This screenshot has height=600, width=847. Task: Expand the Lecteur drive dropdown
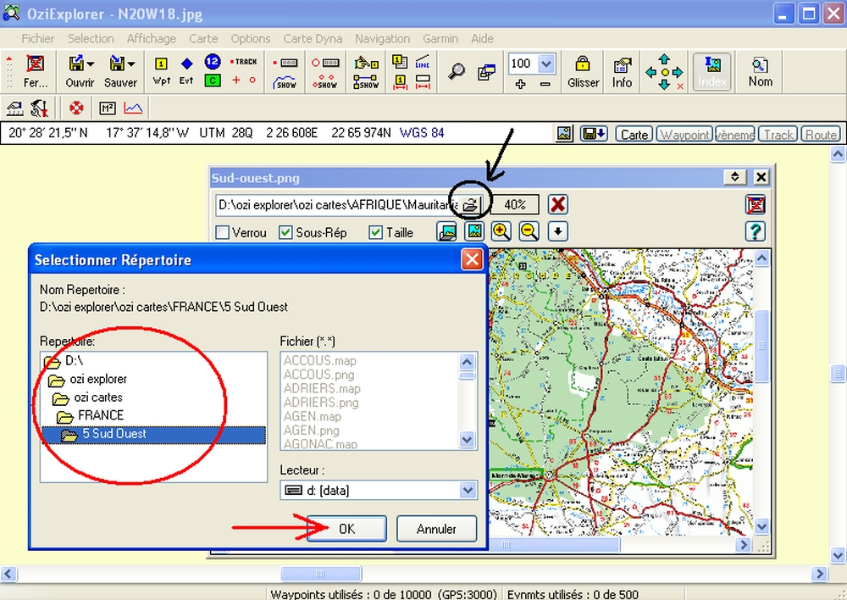click(468, 490)
